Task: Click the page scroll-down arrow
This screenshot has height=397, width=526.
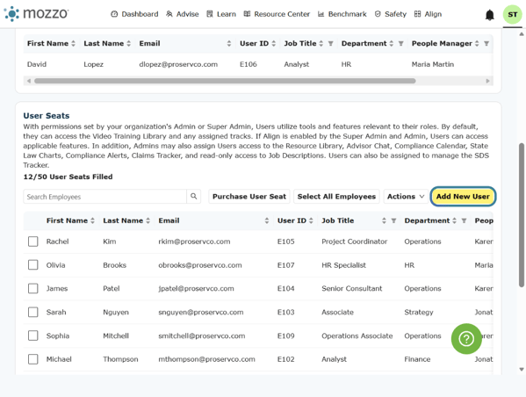Action: [522, 369]
